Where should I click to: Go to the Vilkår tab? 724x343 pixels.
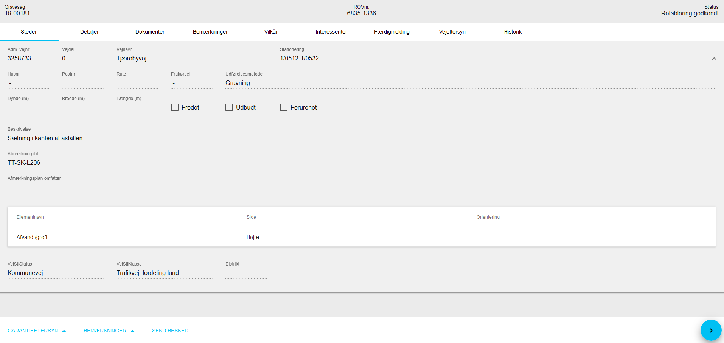pyautogui.click(x=271, y=32)
